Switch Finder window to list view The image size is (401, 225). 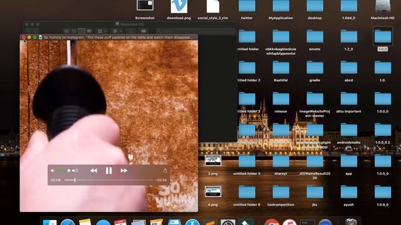74,31
